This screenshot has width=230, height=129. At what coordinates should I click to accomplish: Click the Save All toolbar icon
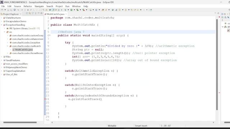tap(11, 10)
